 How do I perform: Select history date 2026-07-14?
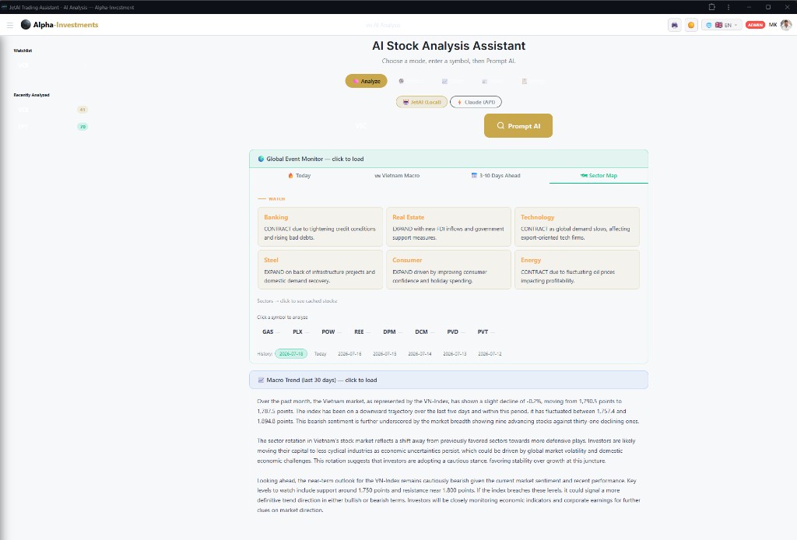click(420, 353)
